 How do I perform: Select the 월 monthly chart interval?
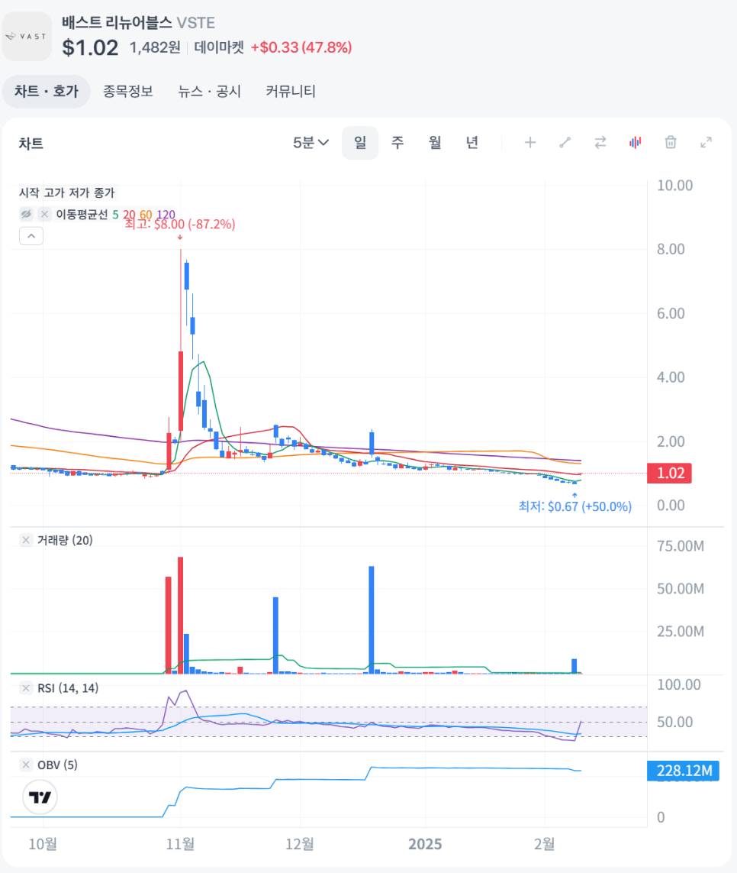click(434, 143)
